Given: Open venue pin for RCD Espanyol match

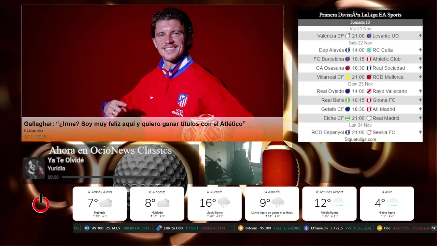Looking at the screenshot, I should tap(420, 132).
